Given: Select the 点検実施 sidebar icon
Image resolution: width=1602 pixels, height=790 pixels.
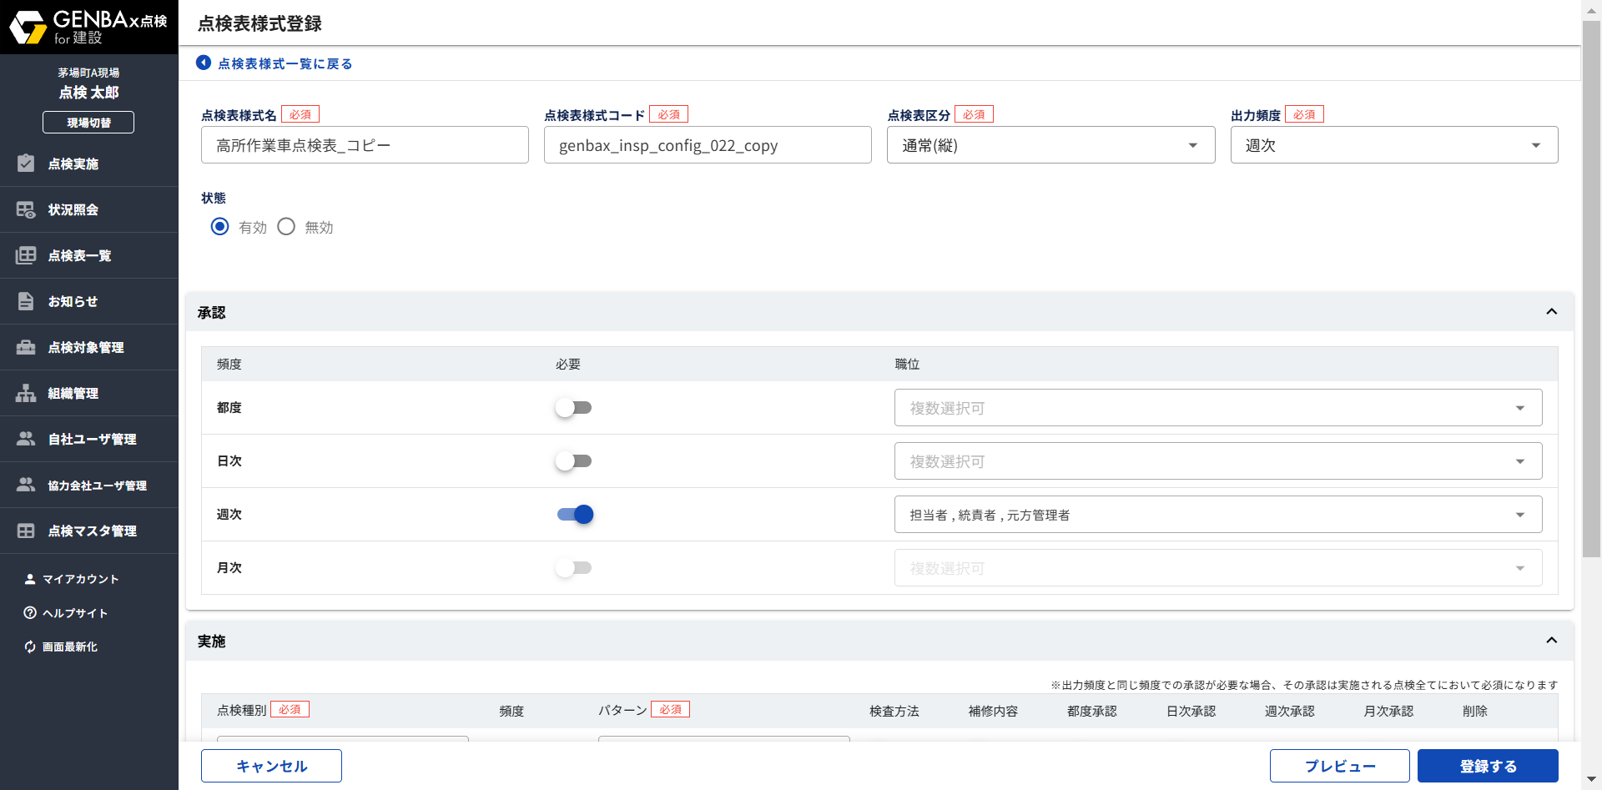Looking at the screenshot, I should pyautogui.click(x=25, y=164).
